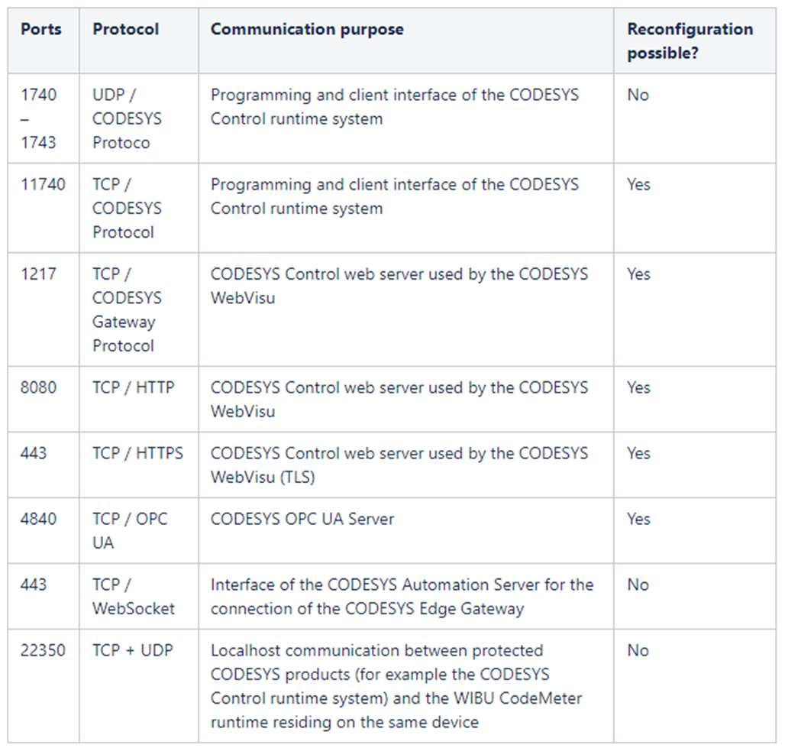Image resolution: width=785 pixels, height=748 pixels.
Task: Click the port 8080 cell
Action: 38,387
